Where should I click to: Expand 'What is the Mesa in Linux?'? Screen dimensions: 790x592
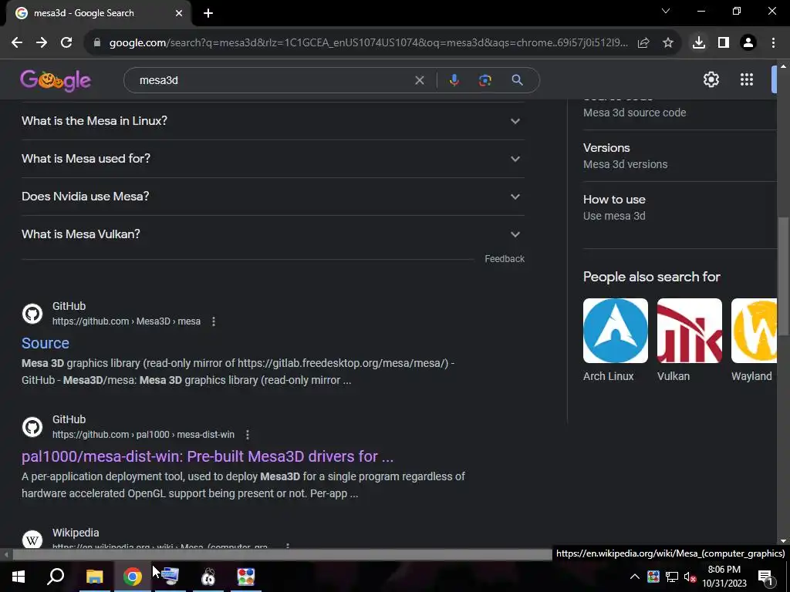click(273, 121)
